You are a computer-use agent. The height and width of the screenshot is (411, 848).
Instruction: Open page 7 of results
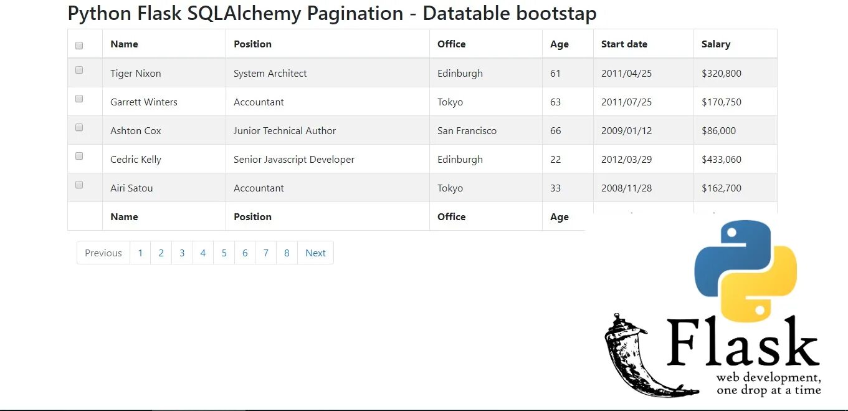(266, 253)
